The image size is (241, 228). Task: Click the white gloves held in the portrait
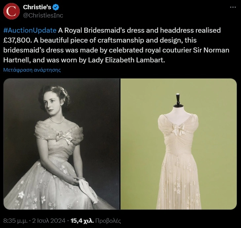point(88,191)
